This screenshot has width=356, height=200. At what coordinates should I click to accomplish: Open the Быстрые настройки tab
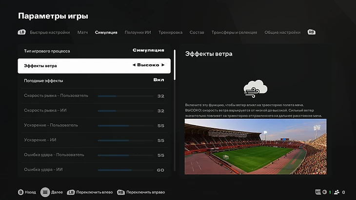[50, 33]
